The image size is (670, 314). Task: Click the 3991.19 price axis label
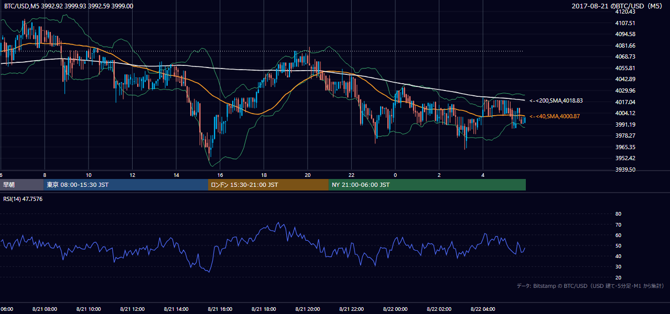625,125
